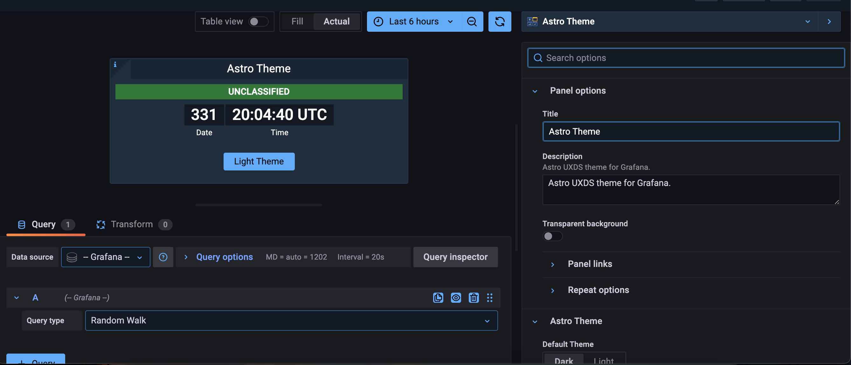
Task: Switch to the Query tab
Action: [45, 224]
